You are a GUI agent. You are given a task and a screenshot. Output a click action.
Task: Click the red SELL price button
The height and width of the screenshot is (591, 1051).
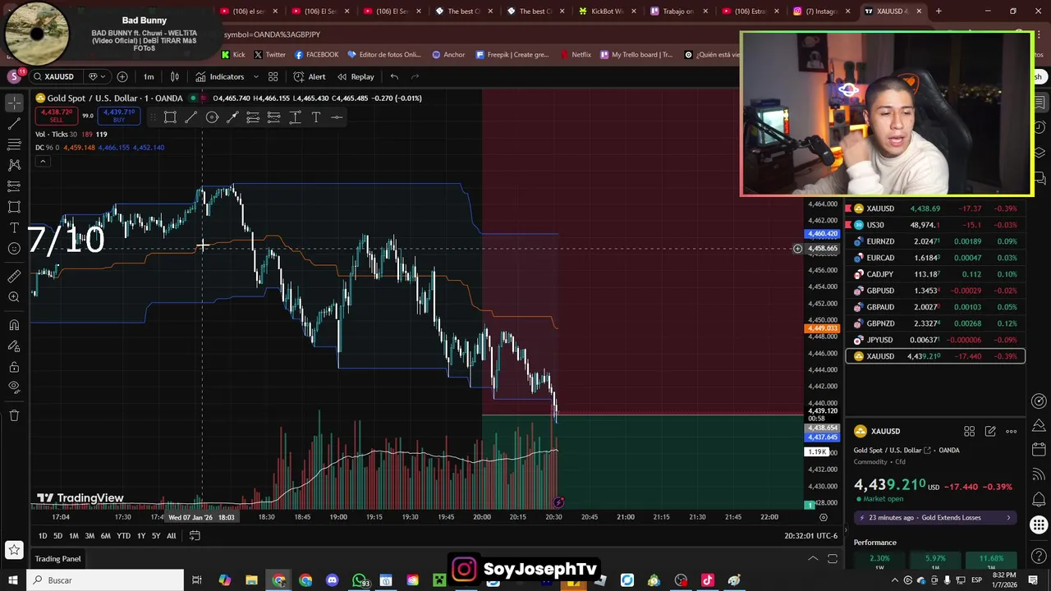click(56, 116)
